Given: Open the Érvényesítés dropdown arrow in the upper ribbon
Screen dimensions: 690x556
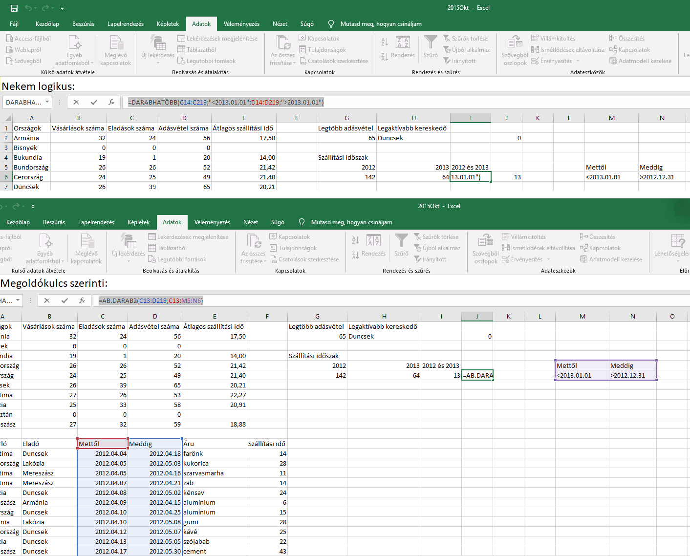Looking at the screenshot, I should click(578, 61).
